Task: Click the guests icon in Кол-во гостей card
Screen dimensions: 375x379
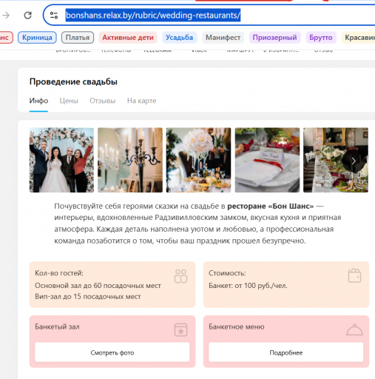Action: tap(181, 276)
